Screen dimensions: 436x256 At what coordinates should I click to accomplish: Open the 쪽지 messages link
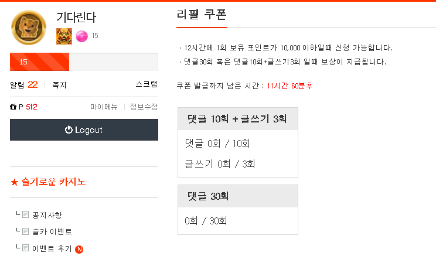pos(59,85)
